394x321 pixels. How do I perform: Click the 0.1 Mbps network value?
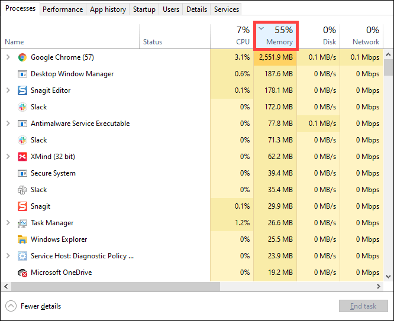[365, 57]
